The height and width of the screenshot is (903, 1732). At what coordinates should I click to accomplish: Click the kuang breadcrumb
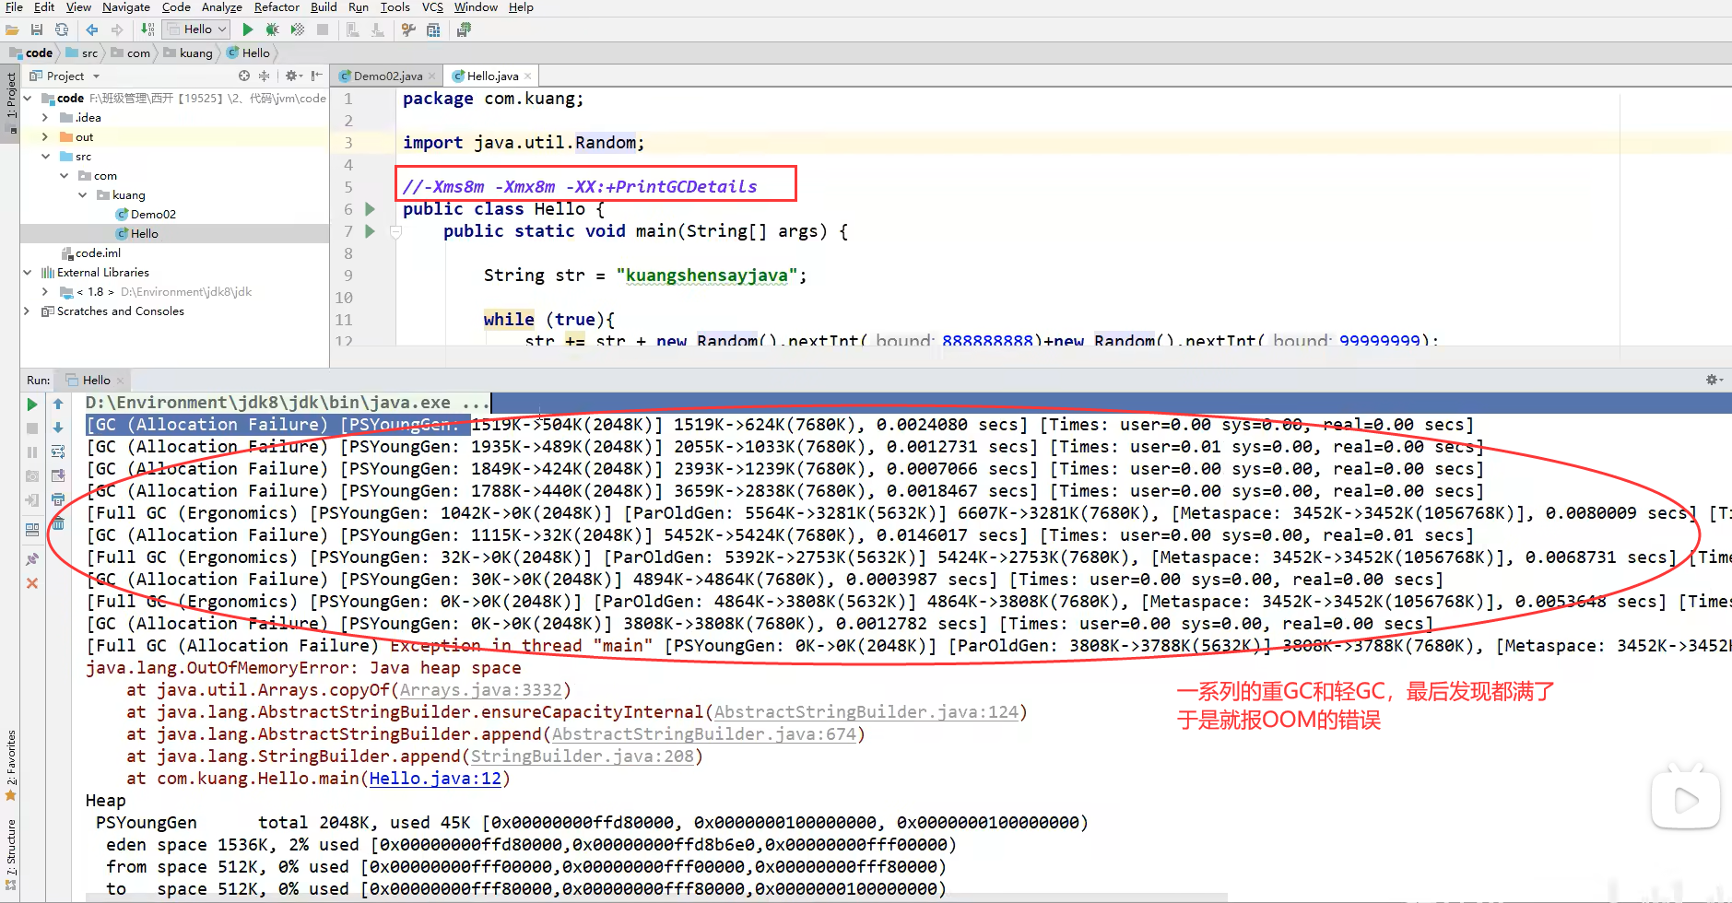(188, 53)
